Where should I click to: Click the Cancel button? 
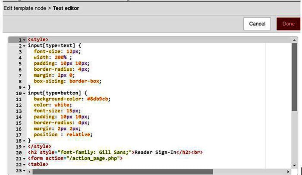[x=257, y=24]
